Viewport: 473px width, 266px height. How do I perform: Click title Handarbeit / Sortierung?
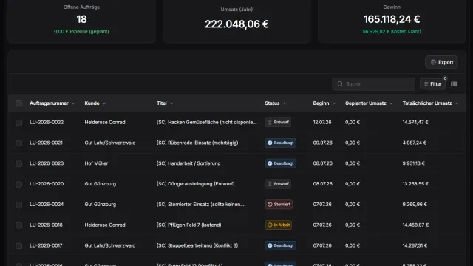[x=188, y=163]
